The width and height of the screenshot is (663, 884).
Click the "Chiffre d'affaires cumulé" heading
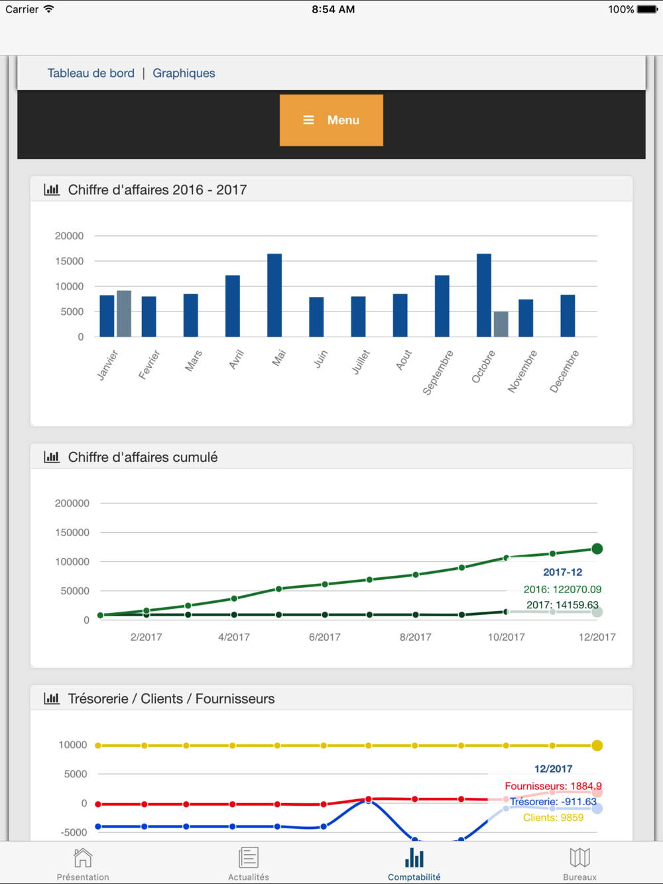[143, 457]
